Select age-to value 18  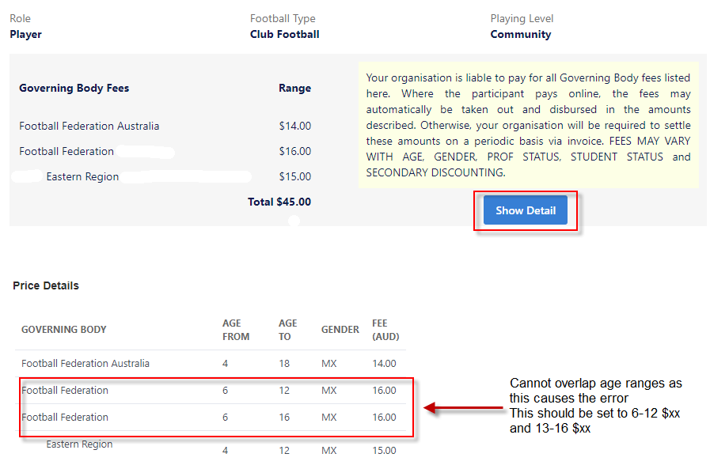[284, 363]
